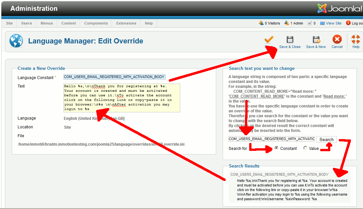The width and height of the screenshot is (363, 209).
Task: Click inside the Language Constant field
Action: [x=114, y=77]
